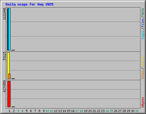
Task: Click day 19 on the x-axis
Action: [x=86, y=111]
